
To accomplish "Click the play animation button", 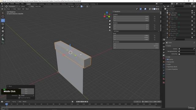I will [83, 102].
